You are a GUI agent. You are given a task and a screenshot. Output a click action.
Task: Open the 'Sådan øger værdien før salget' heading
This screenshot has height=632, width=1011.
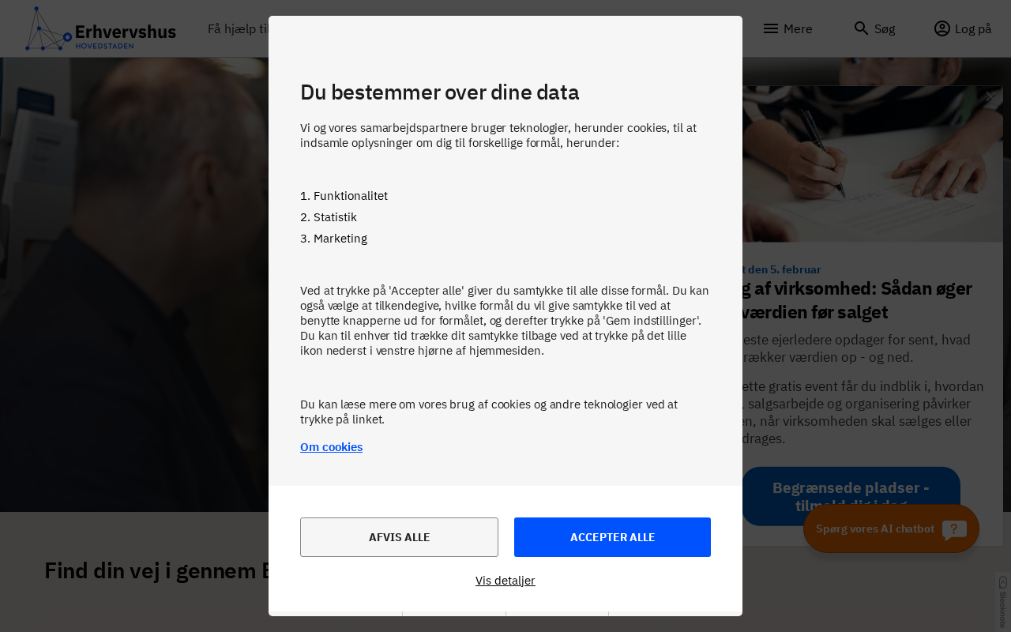click(x=857, y=300)
